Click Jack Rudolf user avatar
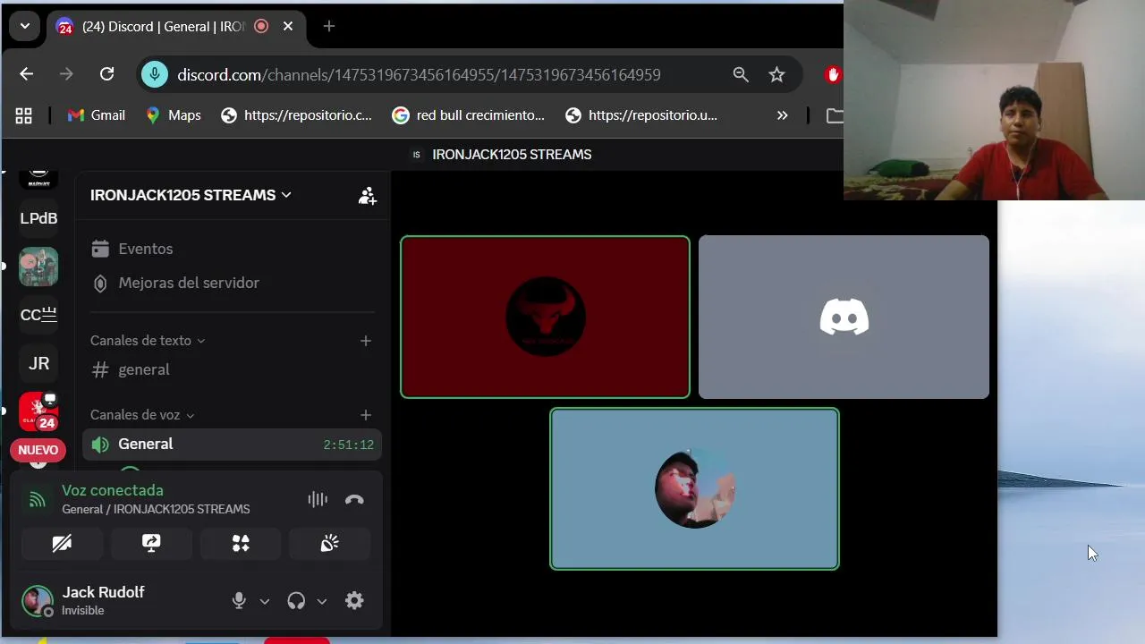This screenshot has height=644, width=1145. click(38, 601)
